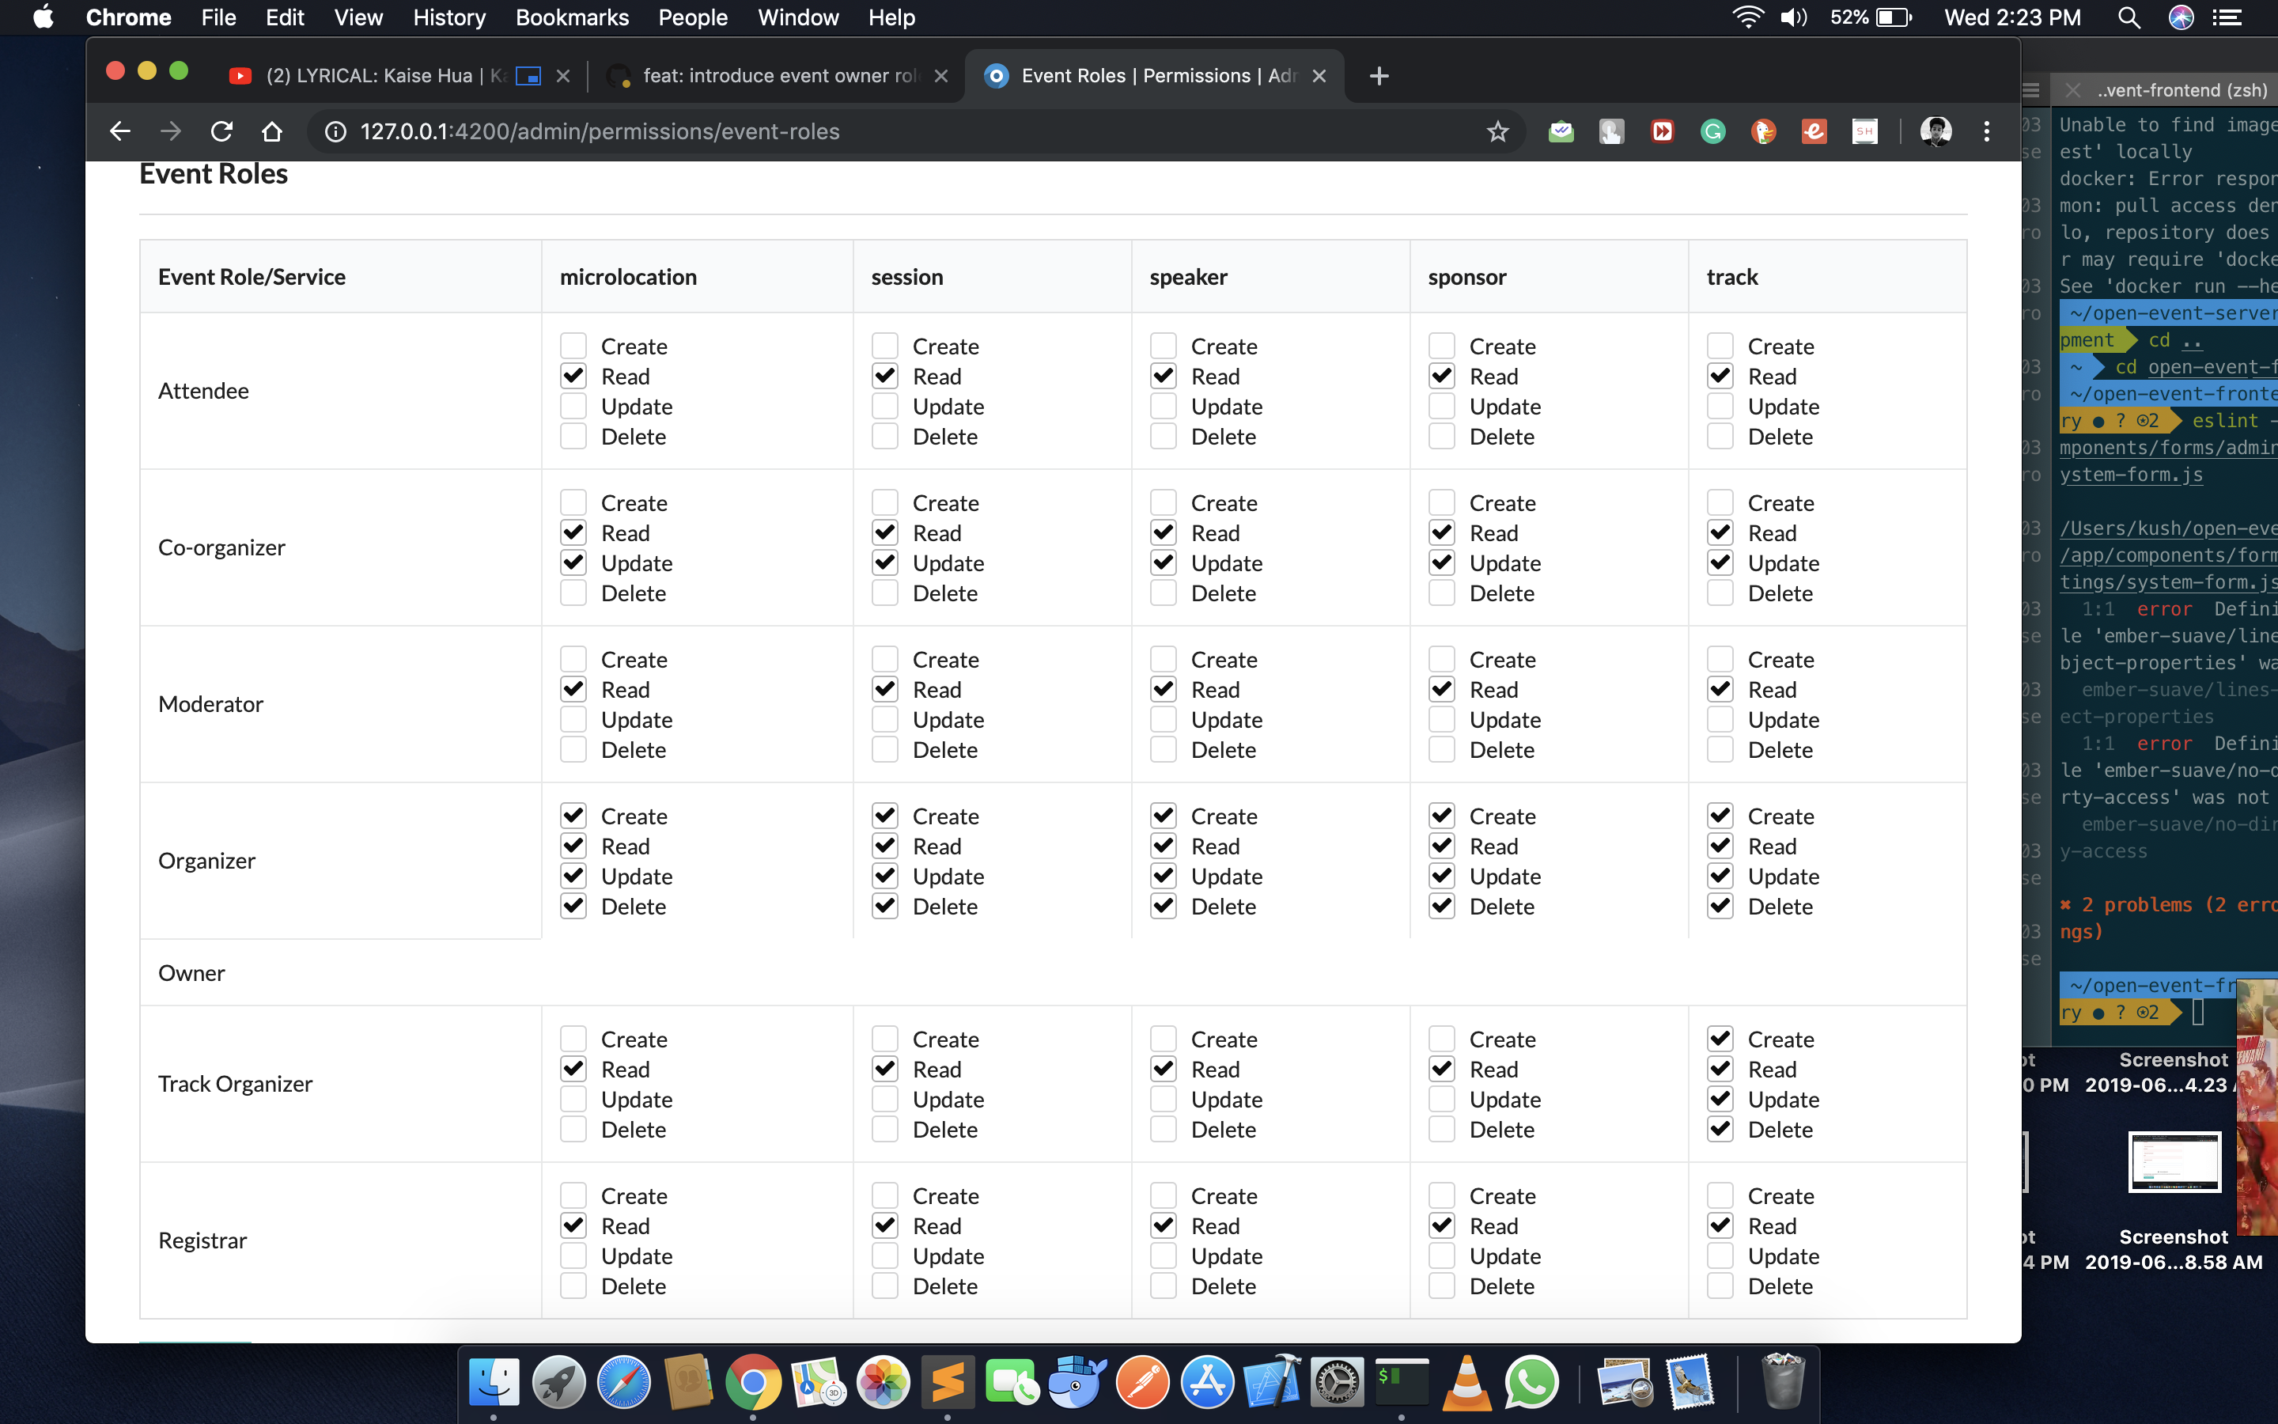Open the Bookmarks menu

(571, 17)
